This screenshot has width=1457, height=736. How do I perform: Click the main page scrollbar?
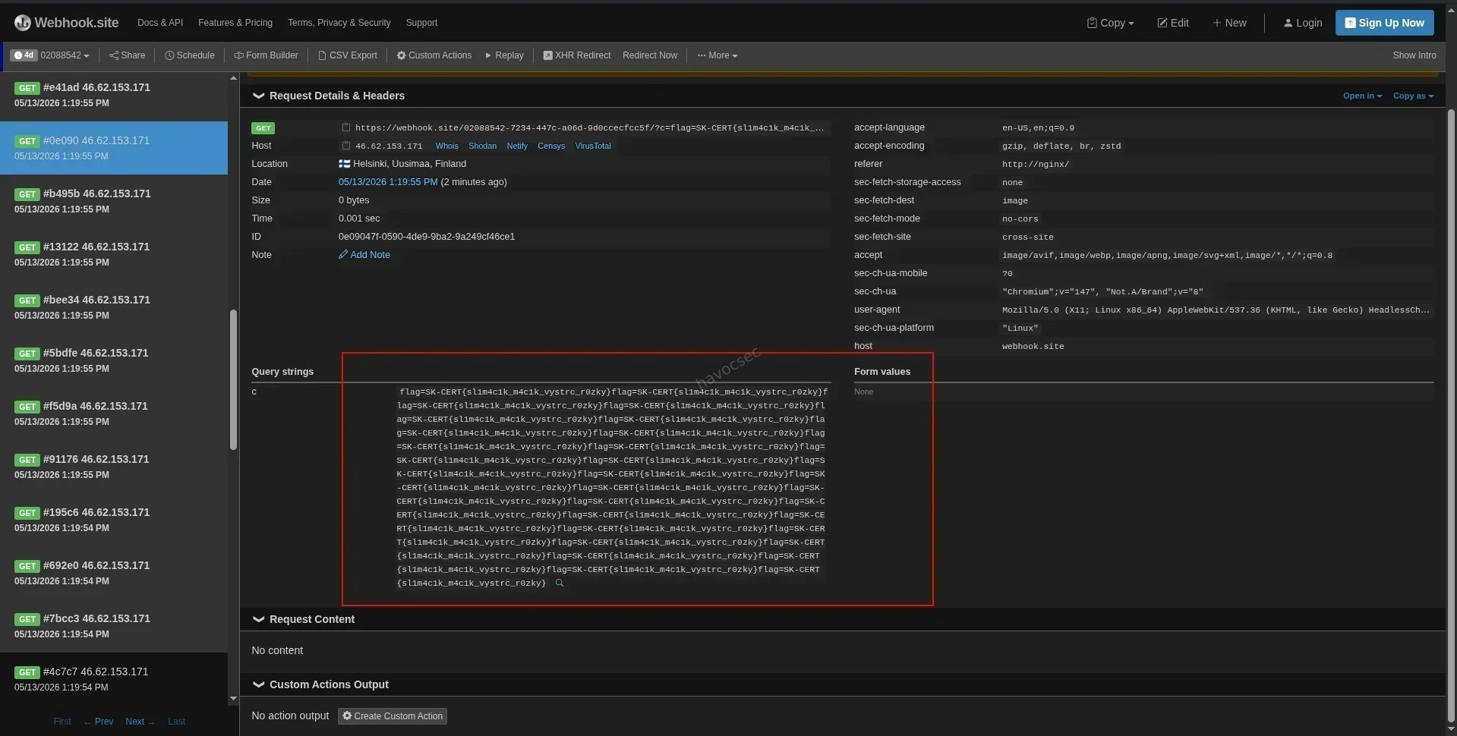click(1451, 416)
